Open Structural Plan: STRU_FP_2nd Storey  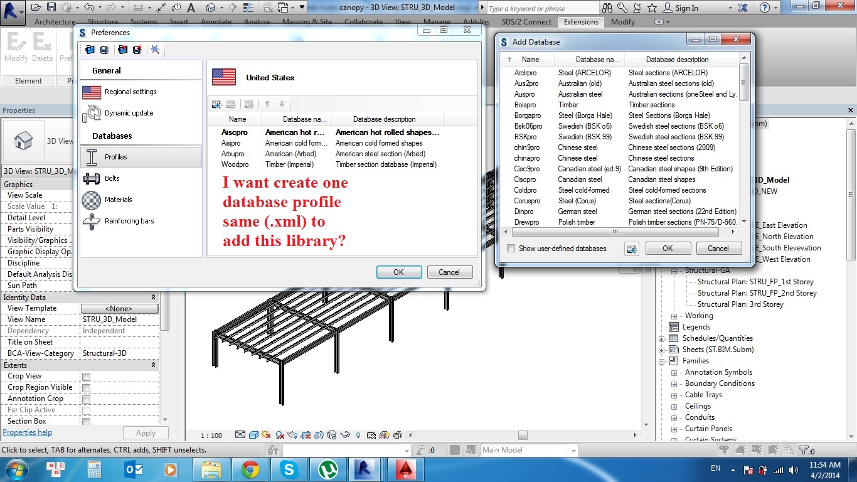point(757,293)
